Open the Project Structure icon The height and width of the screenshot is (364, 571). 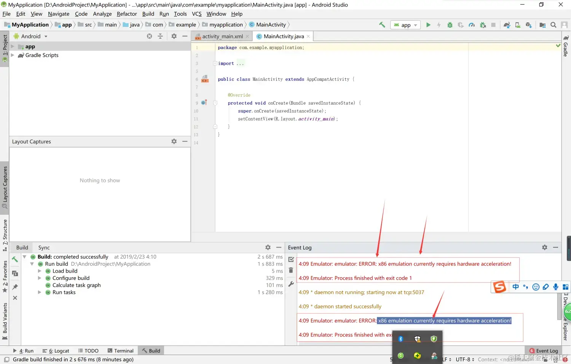click(543, 25)
